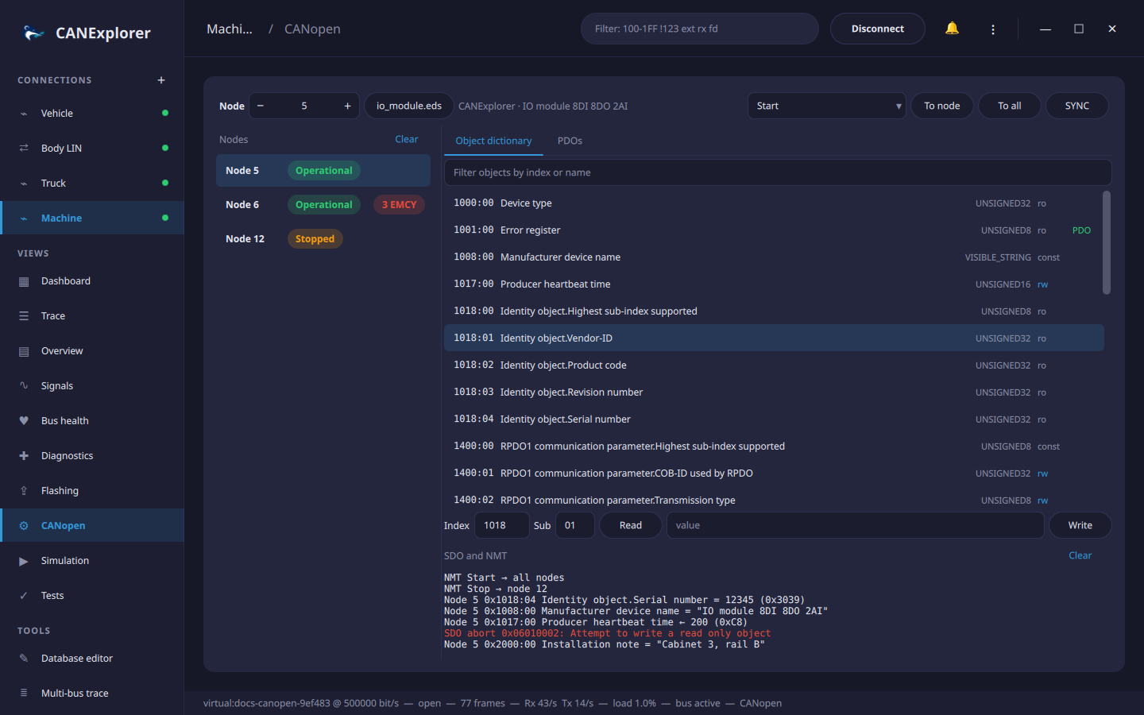
Task: Open the Signals waveform icon
Action: [x=24, y=386]
